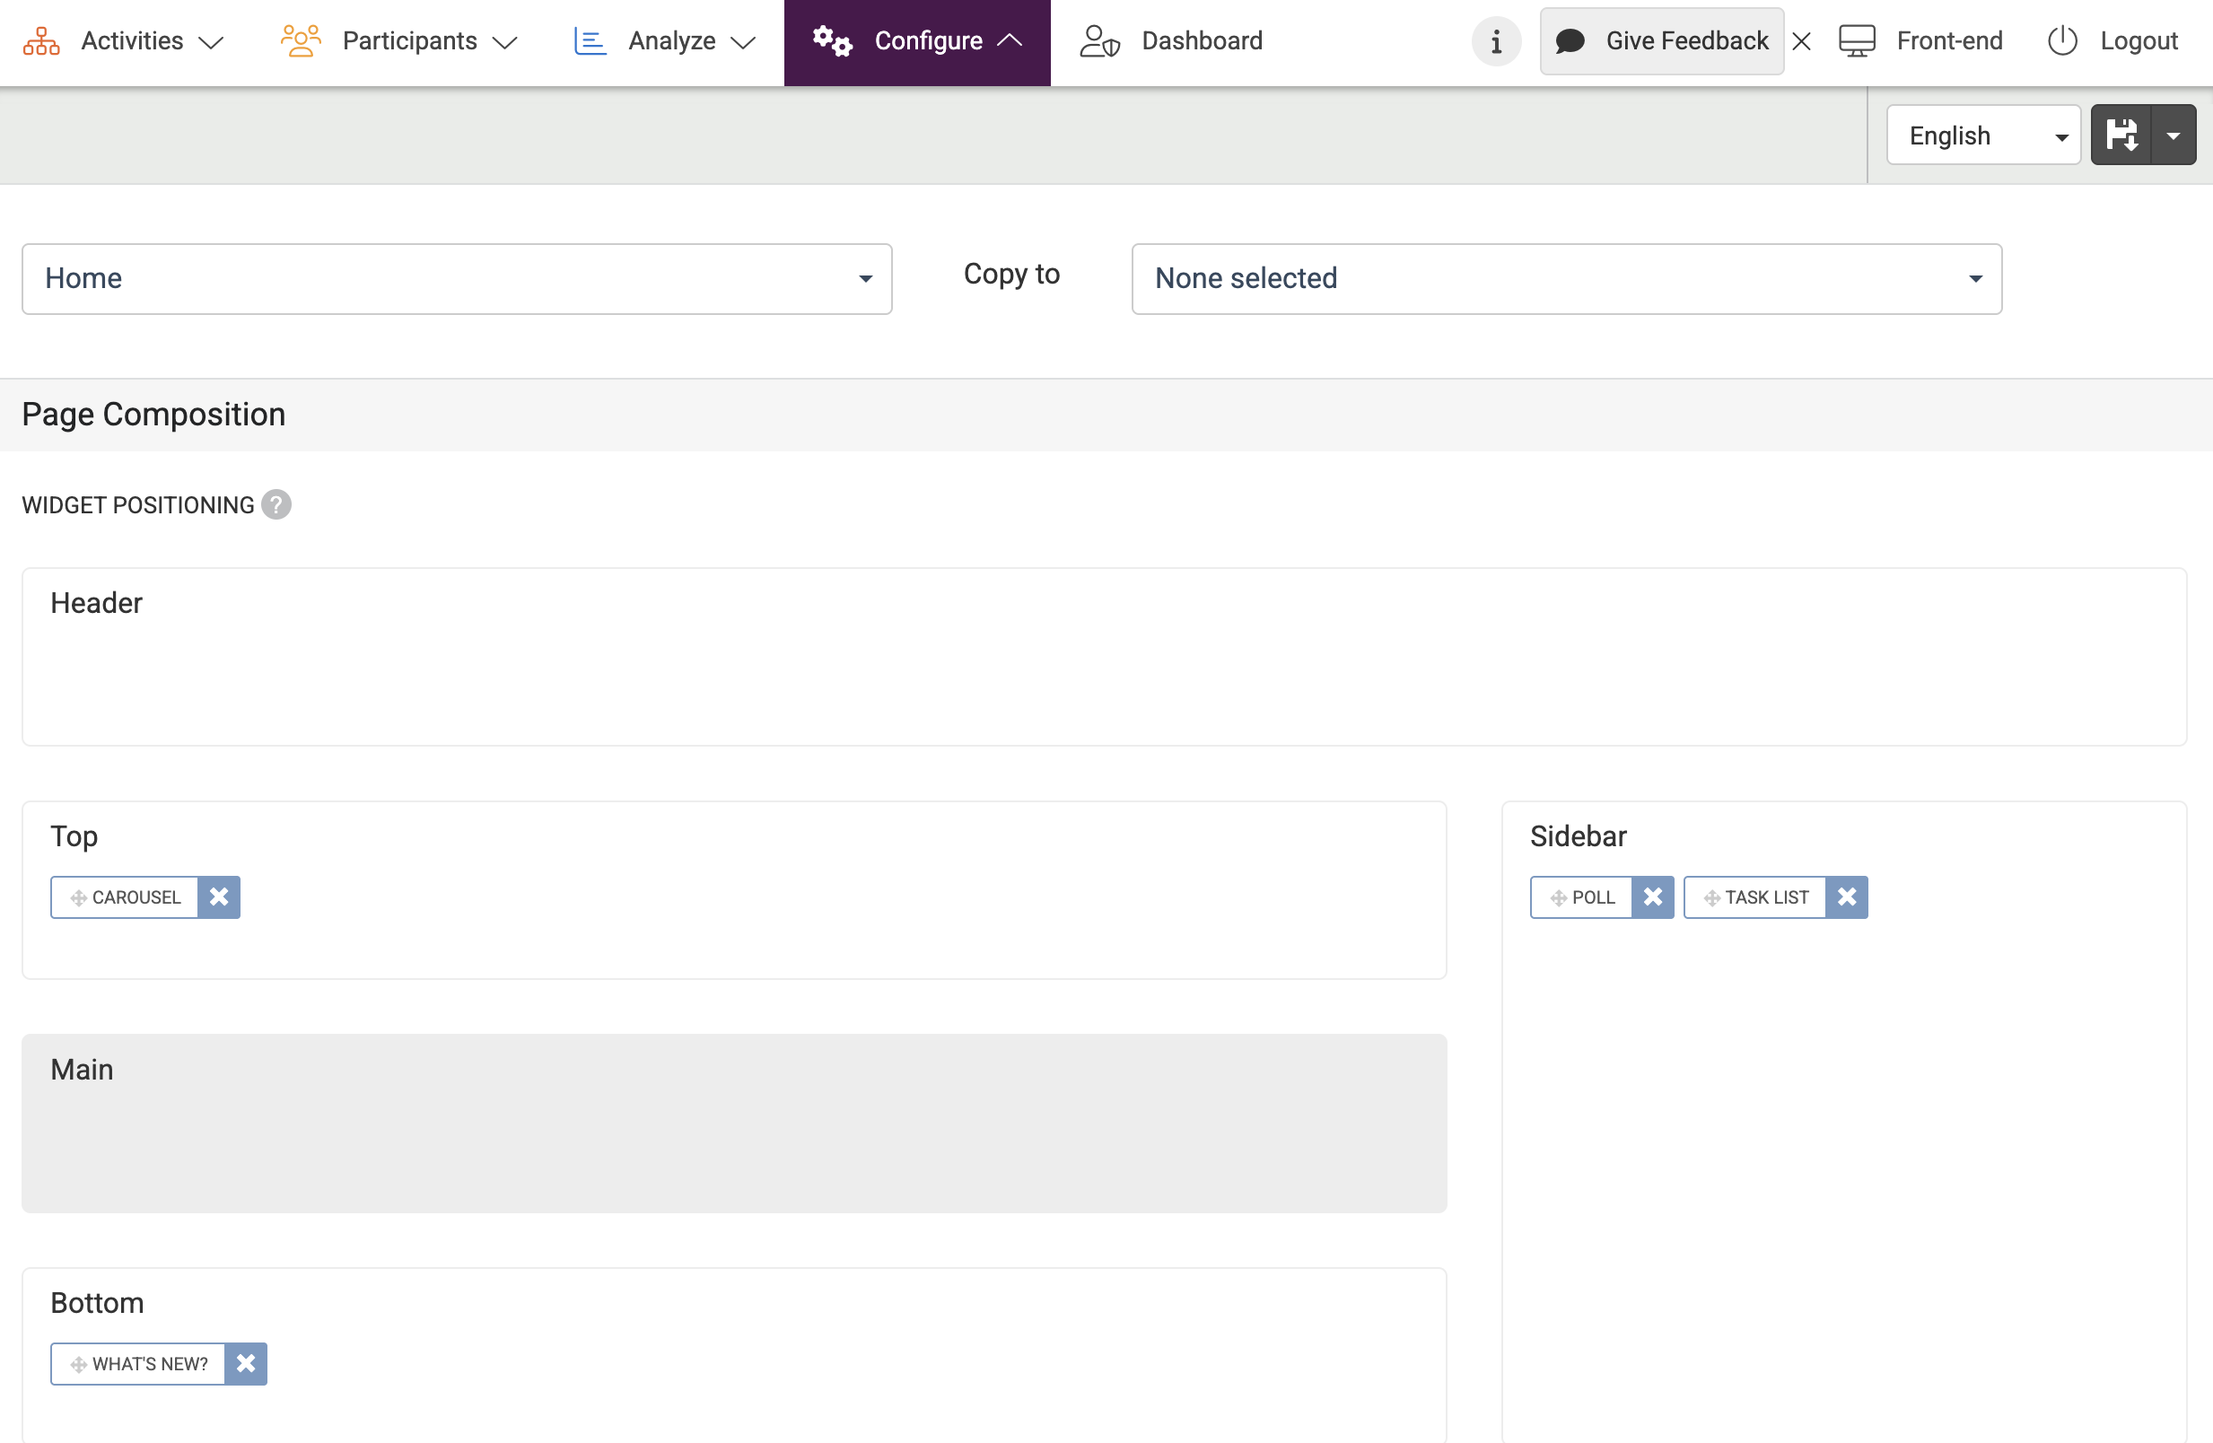This screenshot has height=1443, width=2213.
Task: Click the Main widget area
Action: 734,1124
